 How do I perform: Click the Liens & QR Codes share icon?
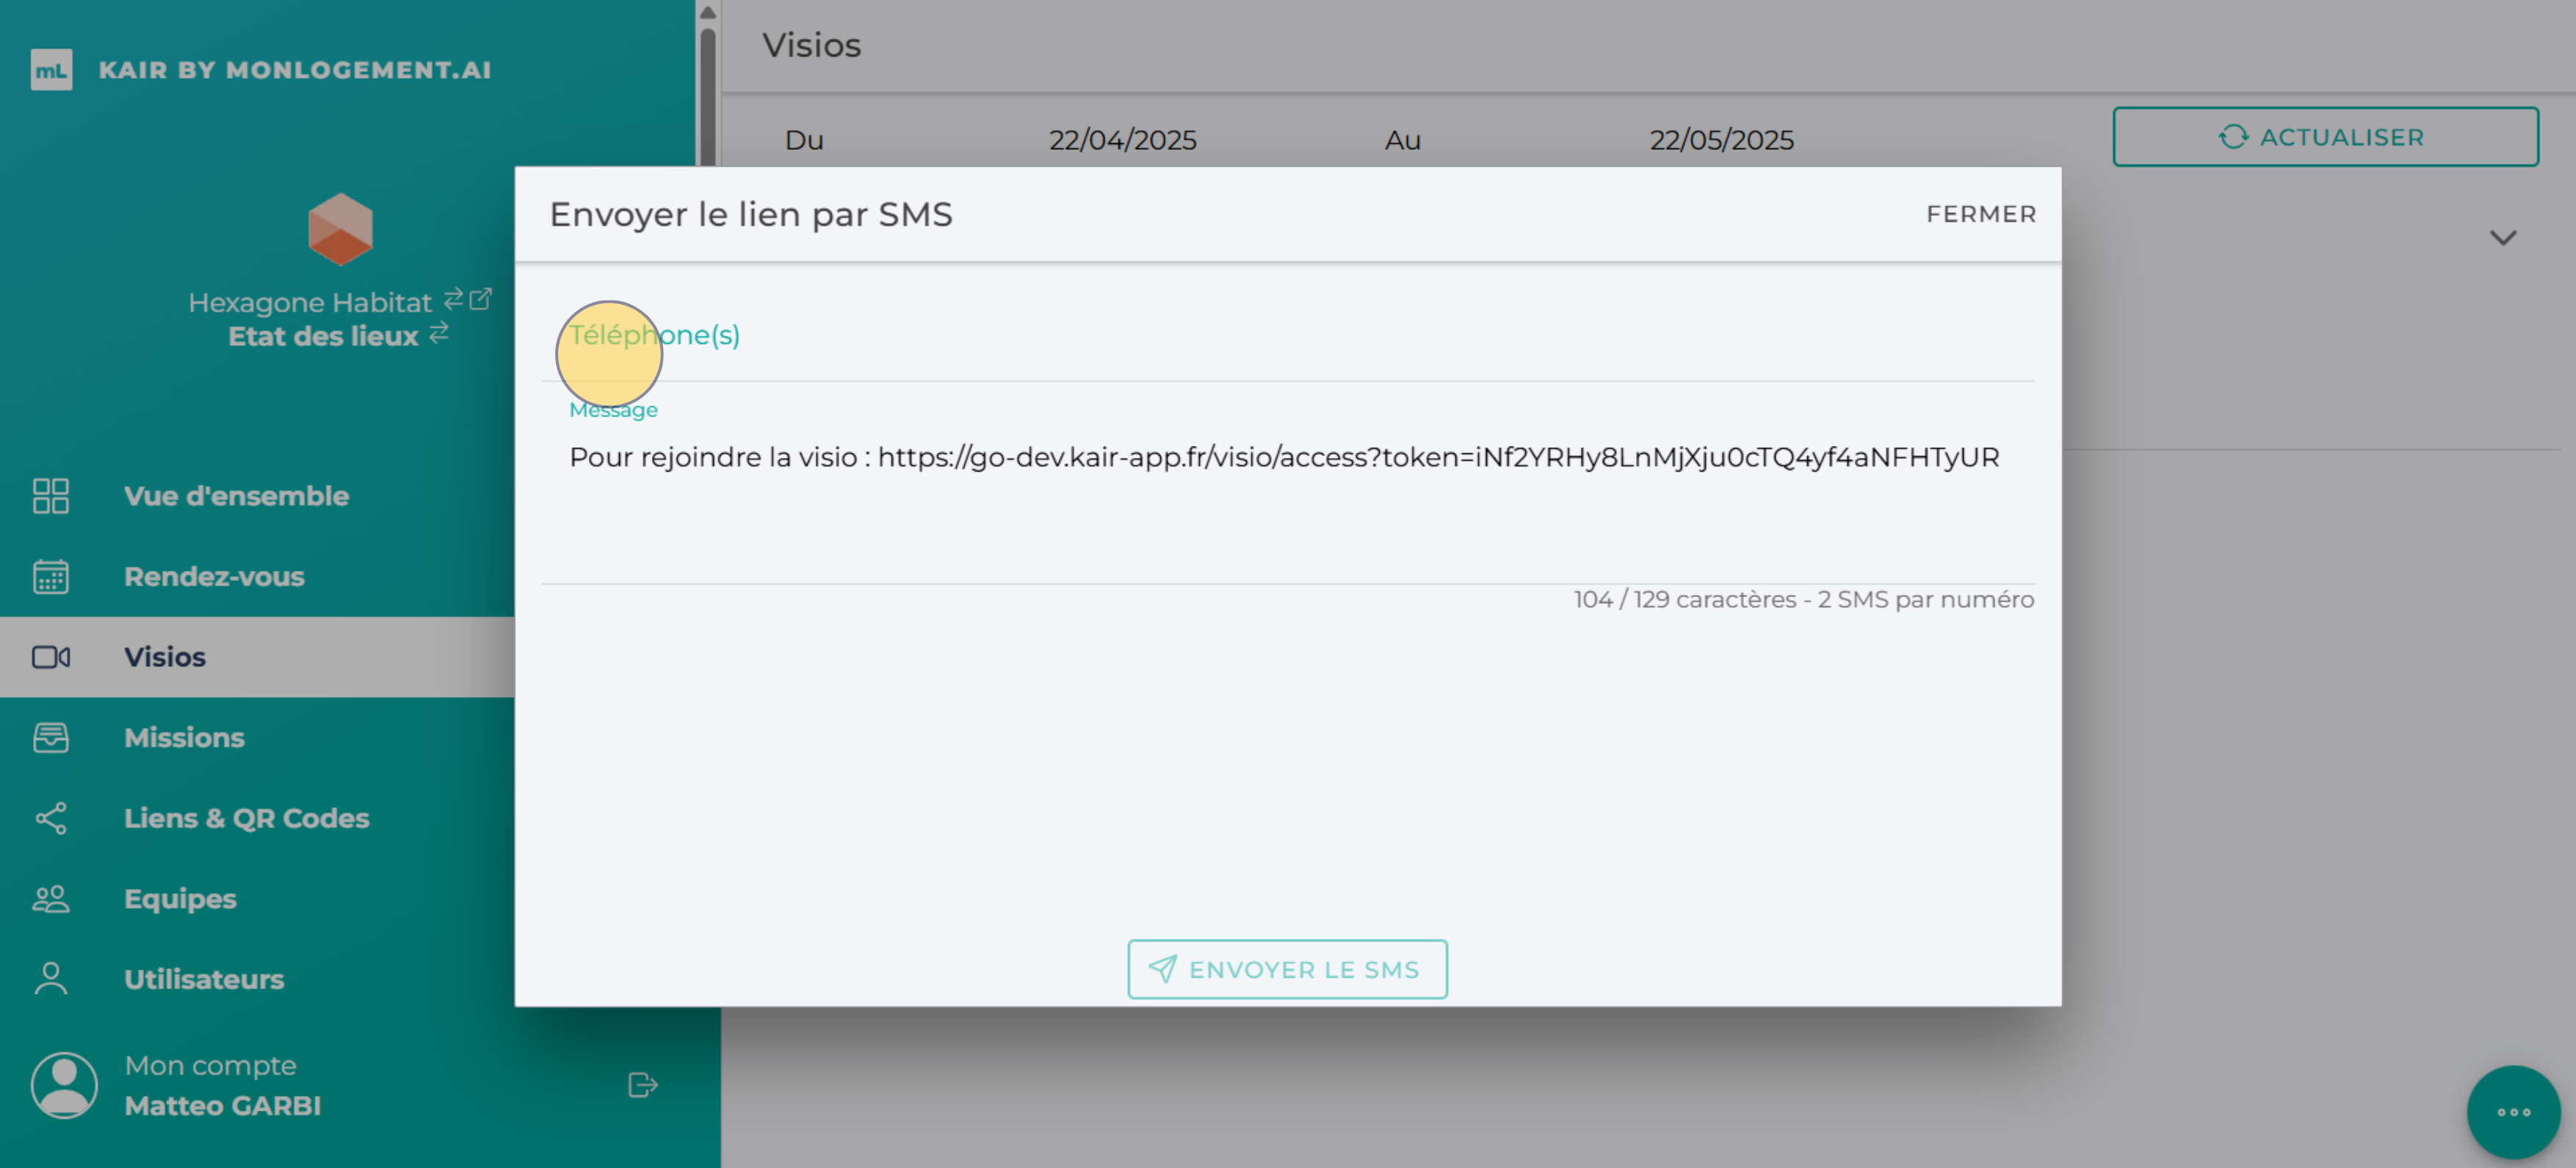pos(50,818)
